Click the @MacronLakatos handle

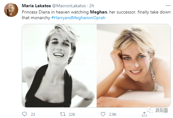69,6
